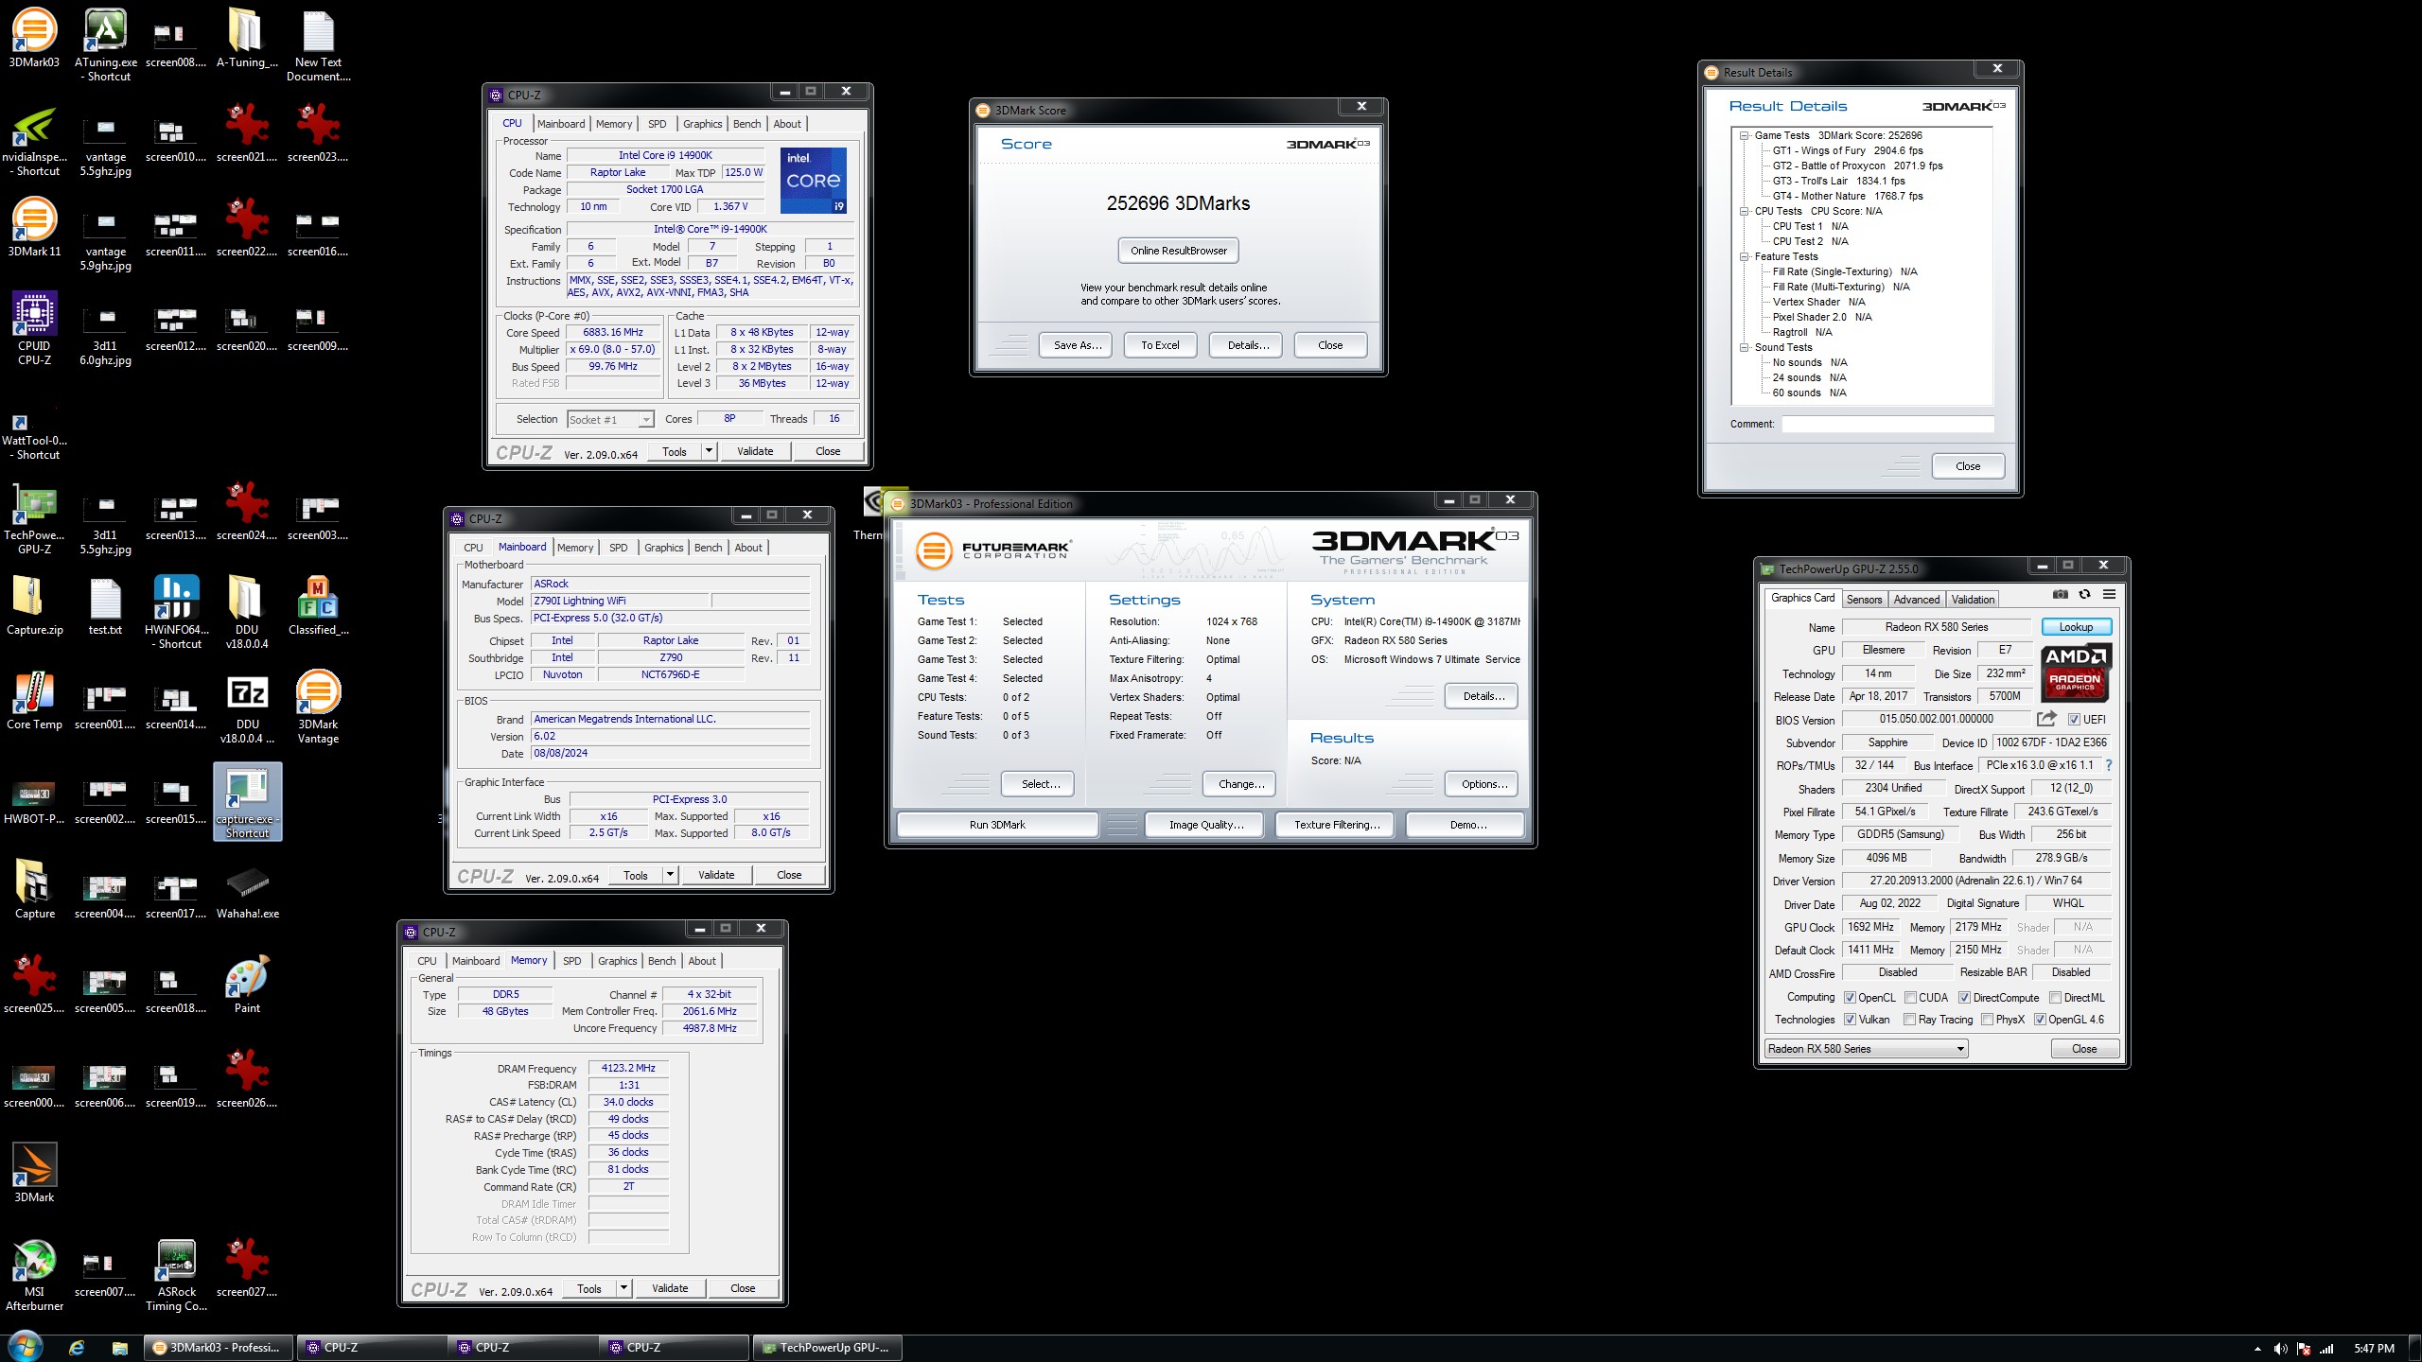Image resolution: width=2422 pixels, height=1362 pixels.
Task: Open GPU-Z hamburger menu icon
Action: click(x=2109, y=594)
